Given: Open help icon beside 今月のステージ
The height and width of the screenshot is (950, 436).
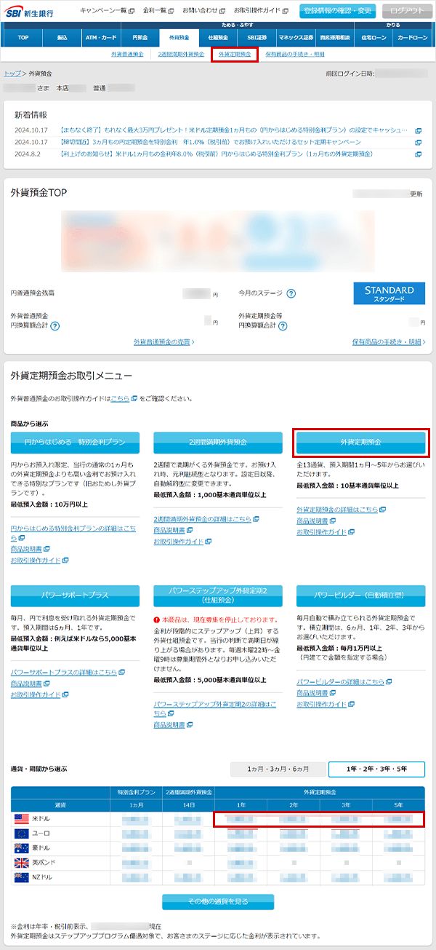Looking at the screenshot, I should tap(291, 293).
